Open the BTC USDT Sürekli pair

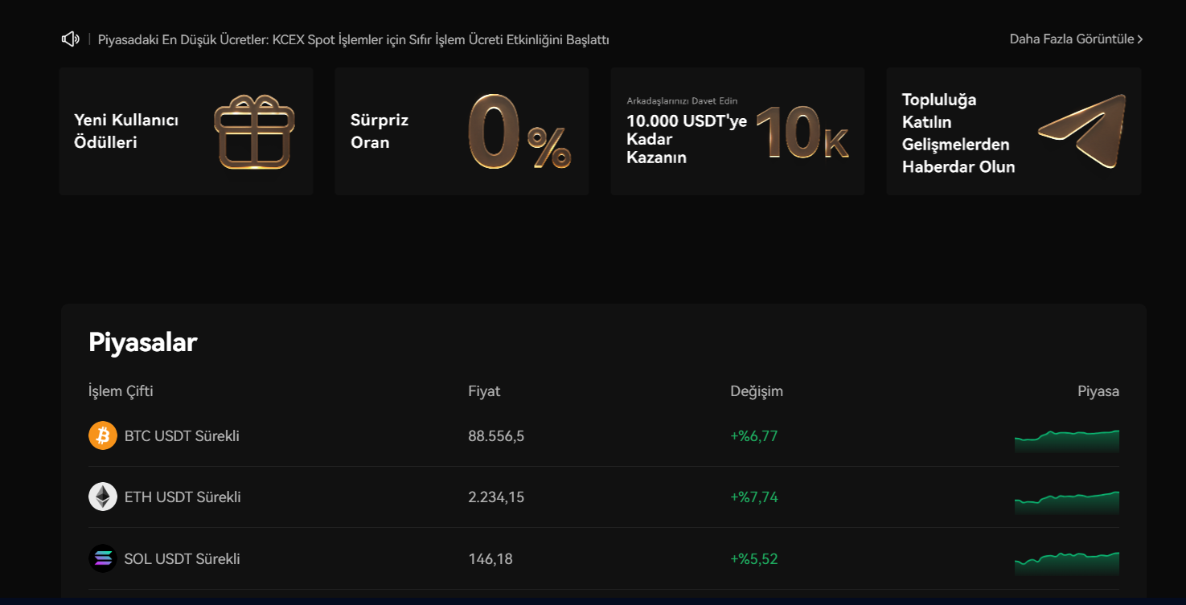click(182, 435)
